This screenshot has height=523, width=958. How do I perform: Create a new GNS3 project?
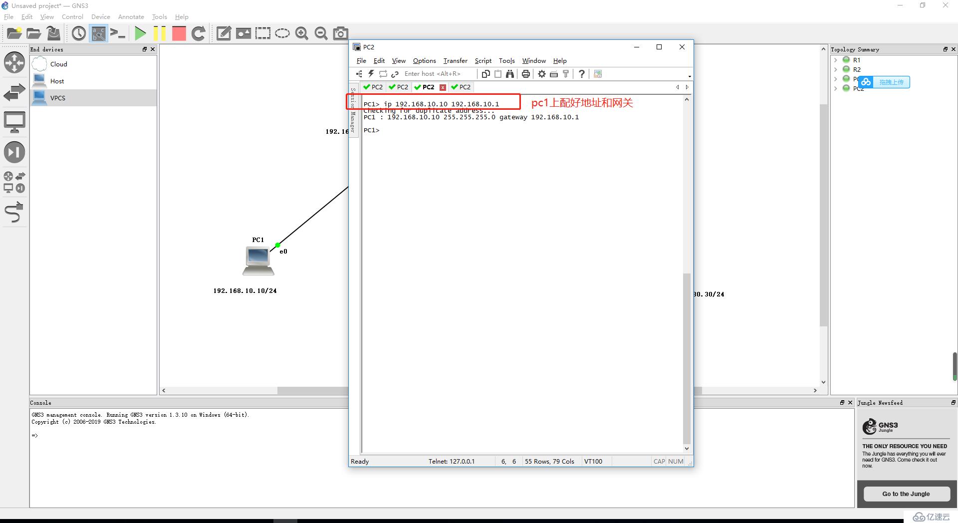point(14,33)
